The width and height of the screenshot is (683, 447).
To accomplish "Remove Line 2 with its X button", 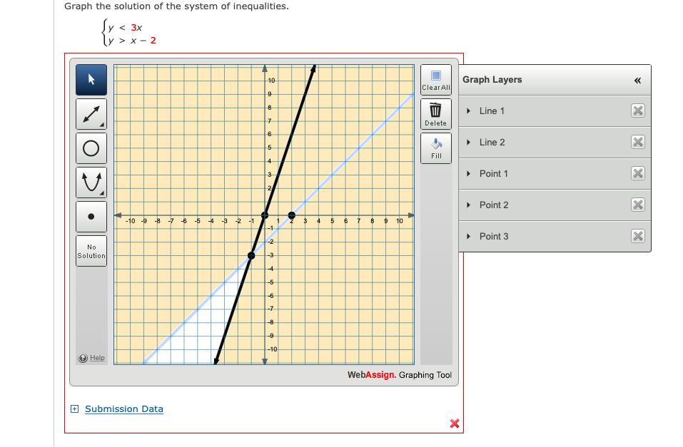I will [x=637, y=142].
